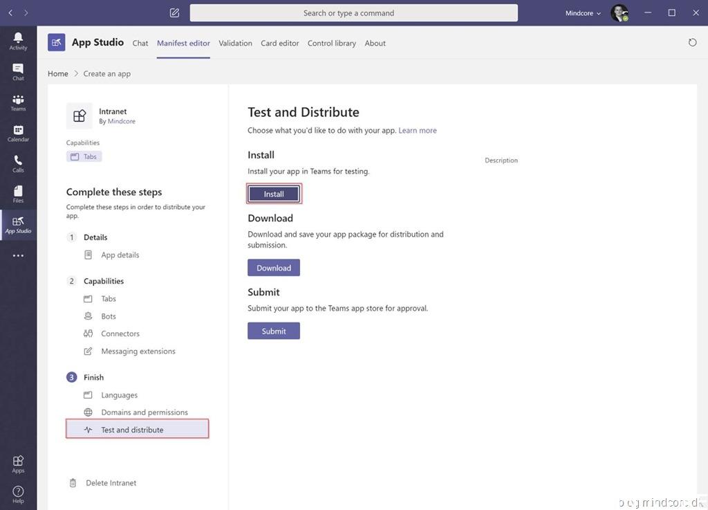Select Messaging extensions under Capabilities
This screenshot has height=510, width=708.
pos(138,352)
